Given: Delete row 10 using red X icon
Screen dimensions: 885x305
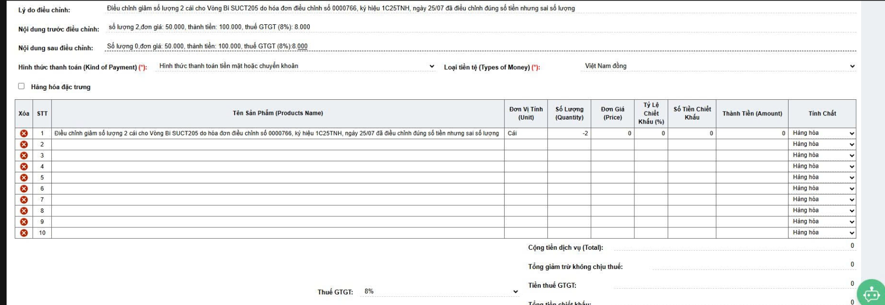Looking at the screenshot, I should [x=24, y=233].
